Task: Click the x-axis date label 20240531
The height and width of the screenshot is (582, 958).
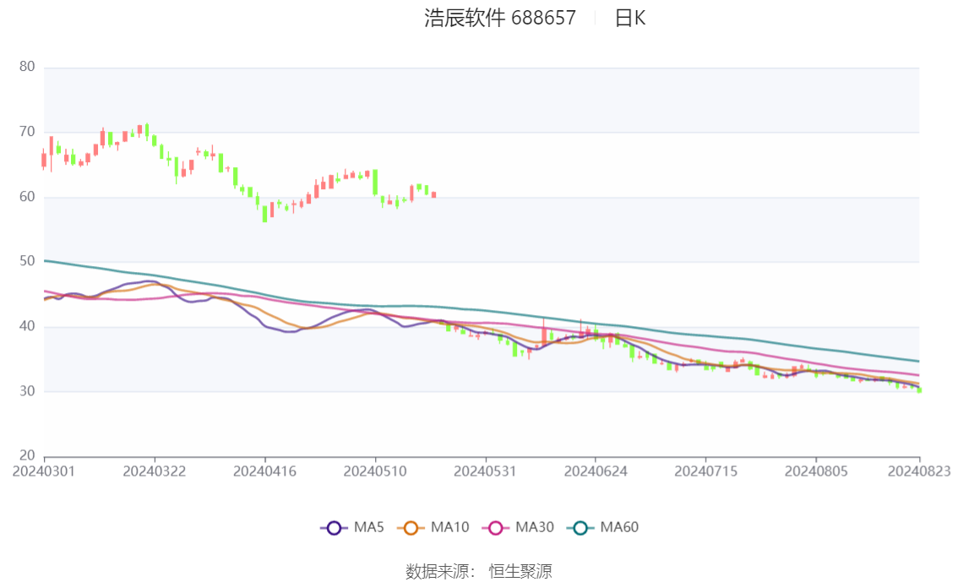Action: pyautogui.click(x=485, y=471)
